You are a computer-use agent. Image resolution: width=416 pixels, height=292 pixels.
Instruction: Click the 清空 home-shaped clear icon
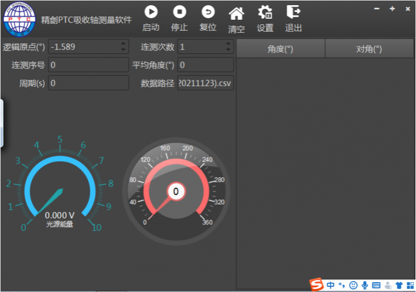click(x=236, y=13)
